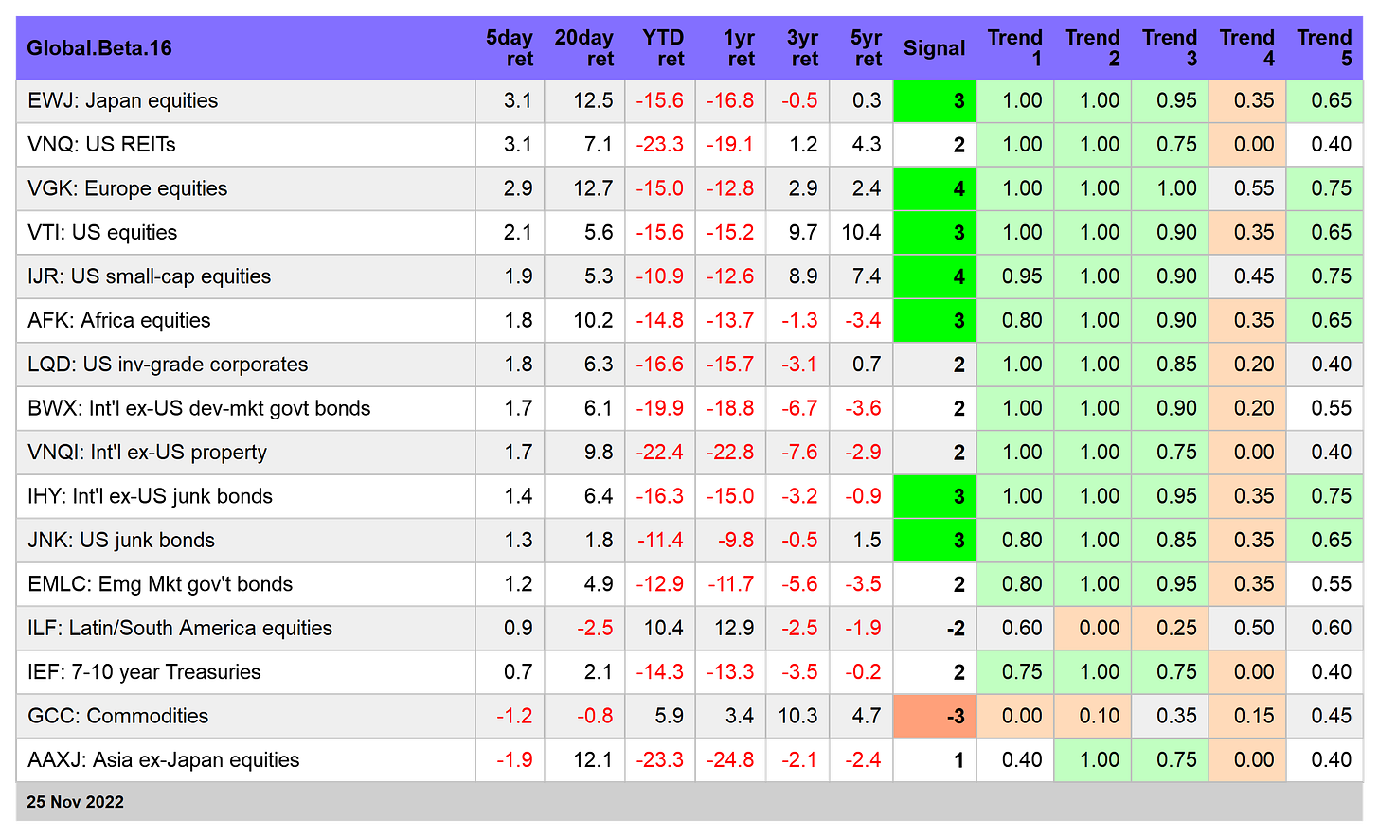Click AFK 20day return value 10.2
The image size is (1379, 837).
[593, 320]
